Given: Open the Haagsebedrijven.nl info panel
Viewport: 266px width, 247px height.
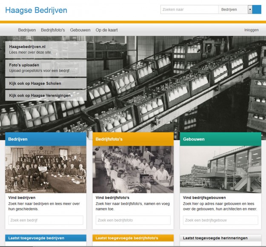Looking at the screenshot, I should point(46,49).
